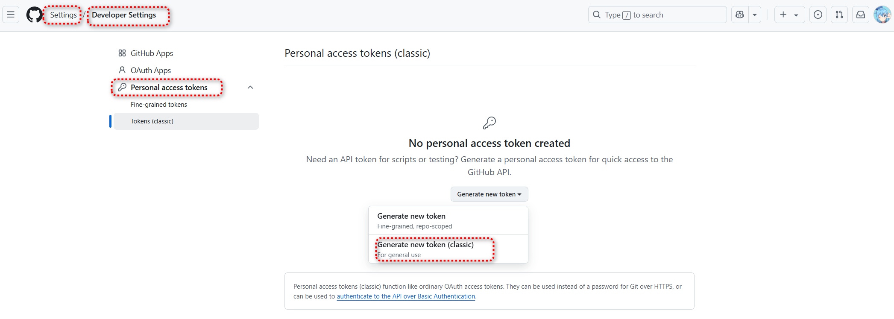Open the issues icon in header
Screen dimensions: 894x319
coord(818,15)
